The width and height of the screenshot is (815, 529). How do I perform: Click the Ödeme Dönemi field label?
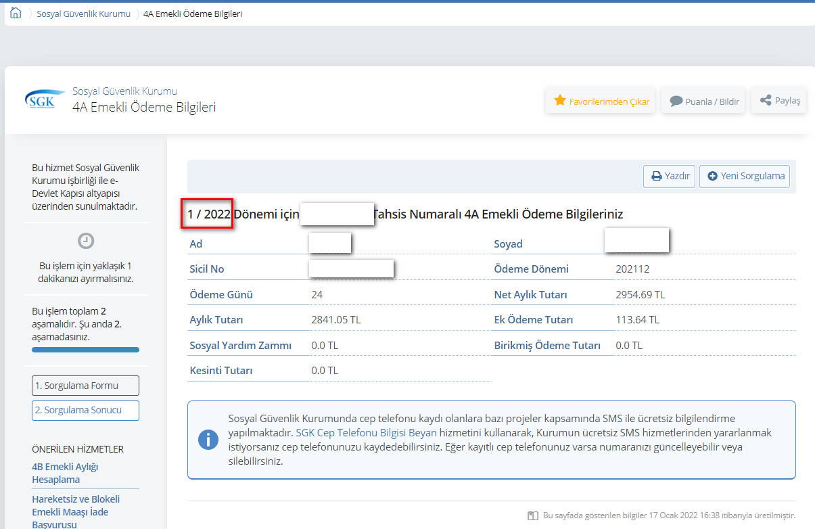point(531,269)
